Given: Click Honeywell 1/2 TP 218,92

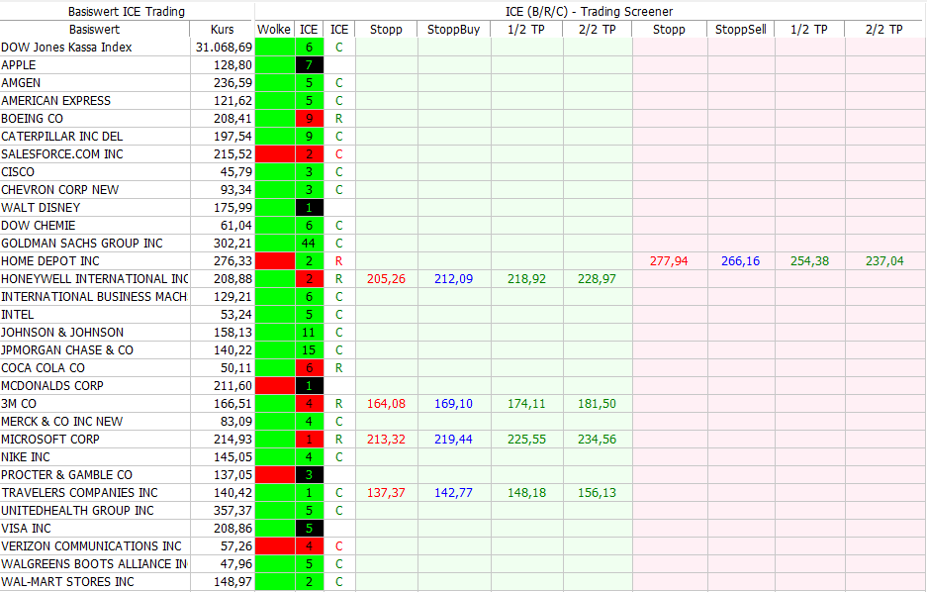Looking at the screenshot, I should point(526,278).
